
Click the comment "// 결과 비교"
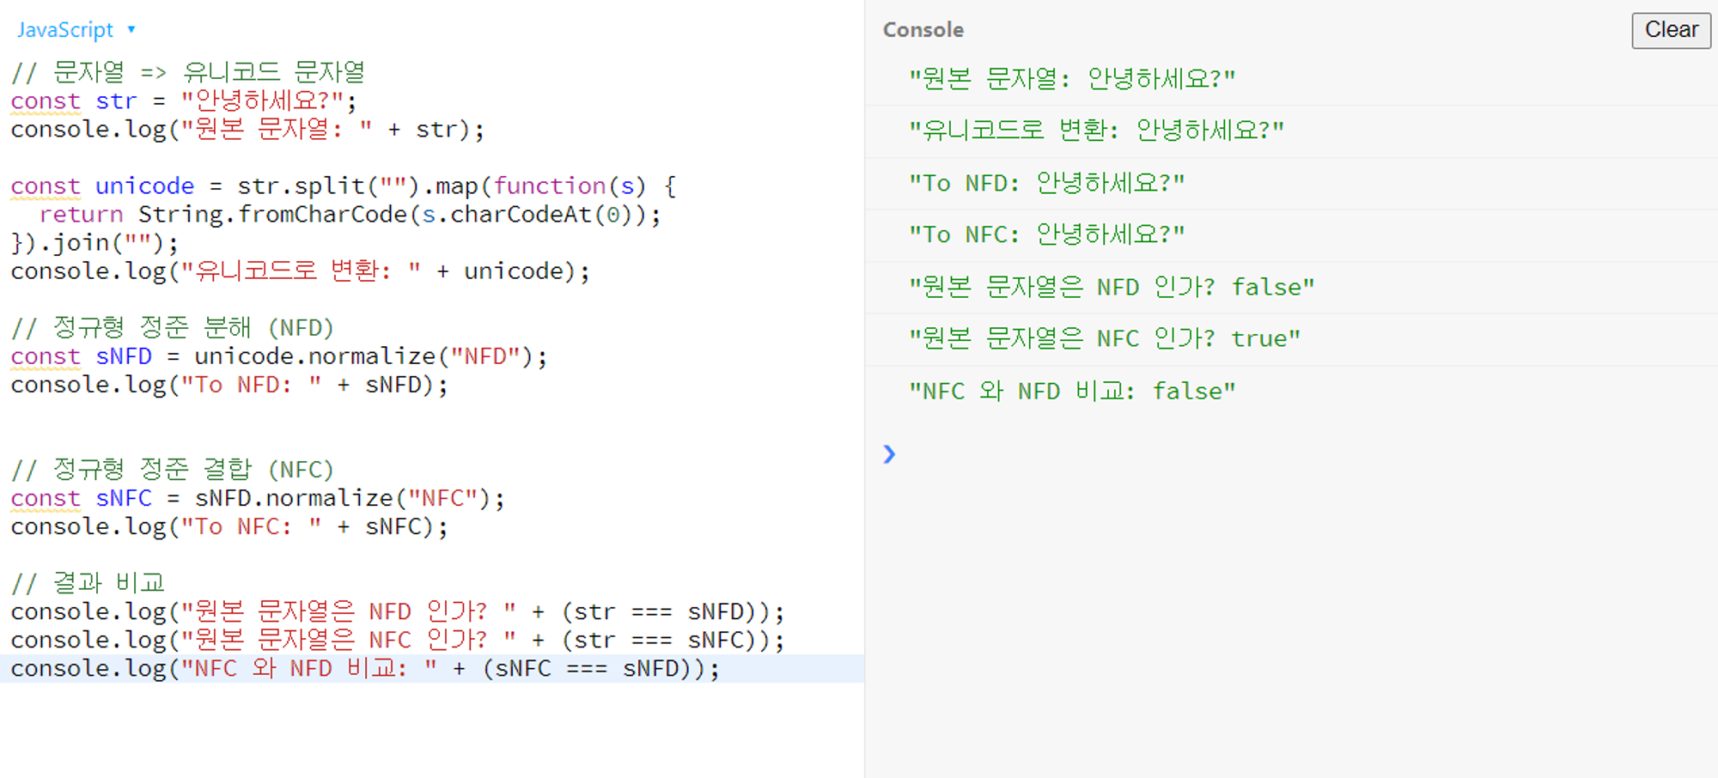(x=88, y=583)
